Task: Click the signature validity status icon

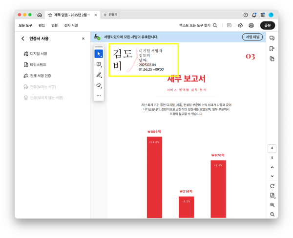Action: (x=97, y=37)
